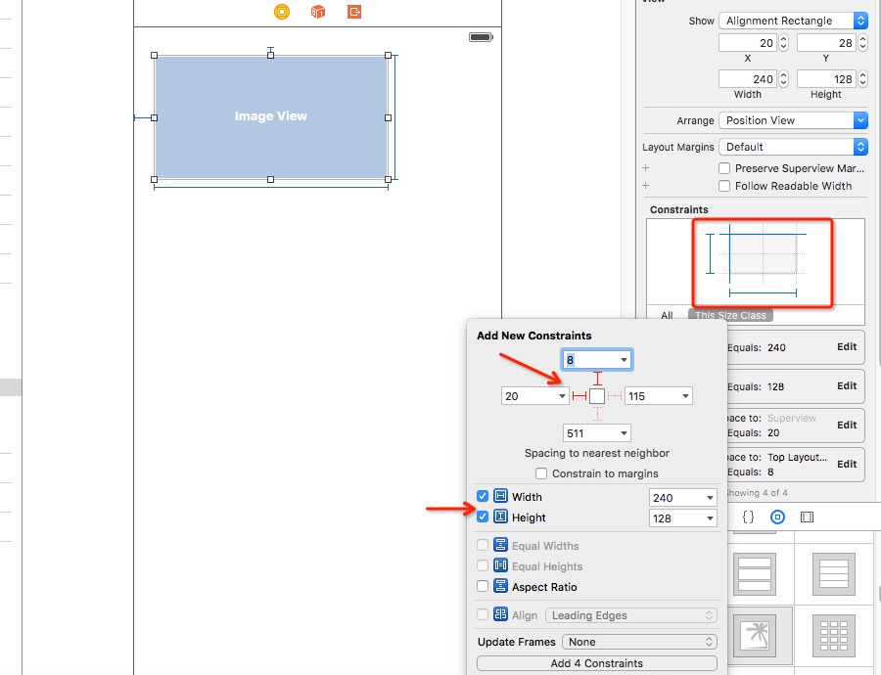Open the Arrange Position View dropdown
This screenshot has width=881, height=675.
coord(793,120)
